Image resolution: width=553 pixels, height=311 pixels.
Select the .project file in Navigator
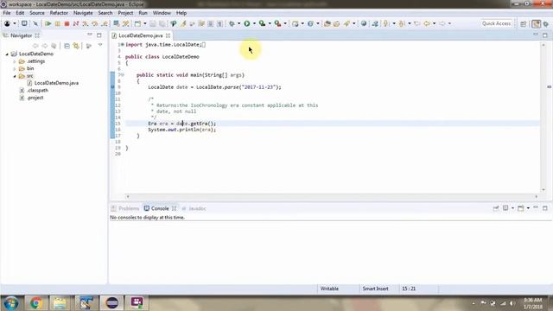[x=35, y=98]
